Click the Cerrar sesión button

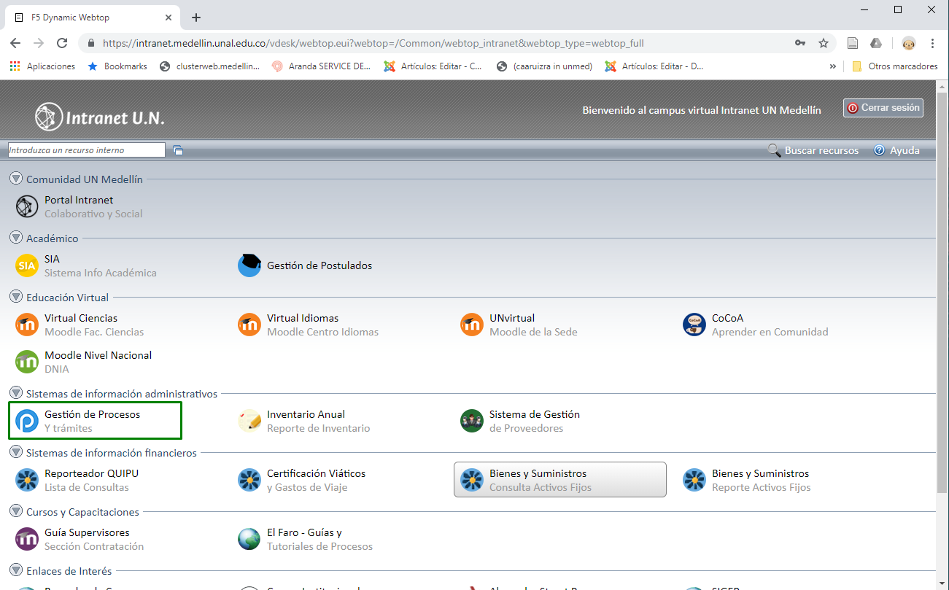pyautogui.click(x=883, y=108)
